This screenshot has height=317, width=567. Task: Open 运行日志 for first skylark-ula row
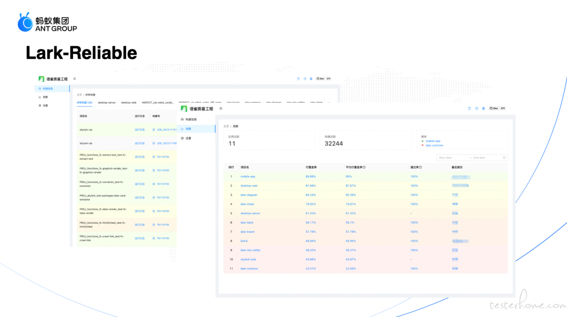coord(140,129)
